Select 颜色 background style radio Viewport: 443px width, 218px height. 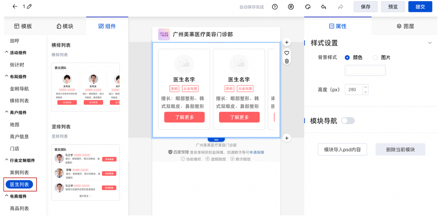click(x=347, y=57)
